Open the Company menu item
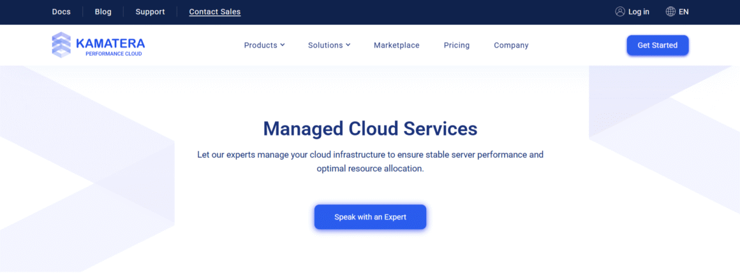 [x=511, y=45]
